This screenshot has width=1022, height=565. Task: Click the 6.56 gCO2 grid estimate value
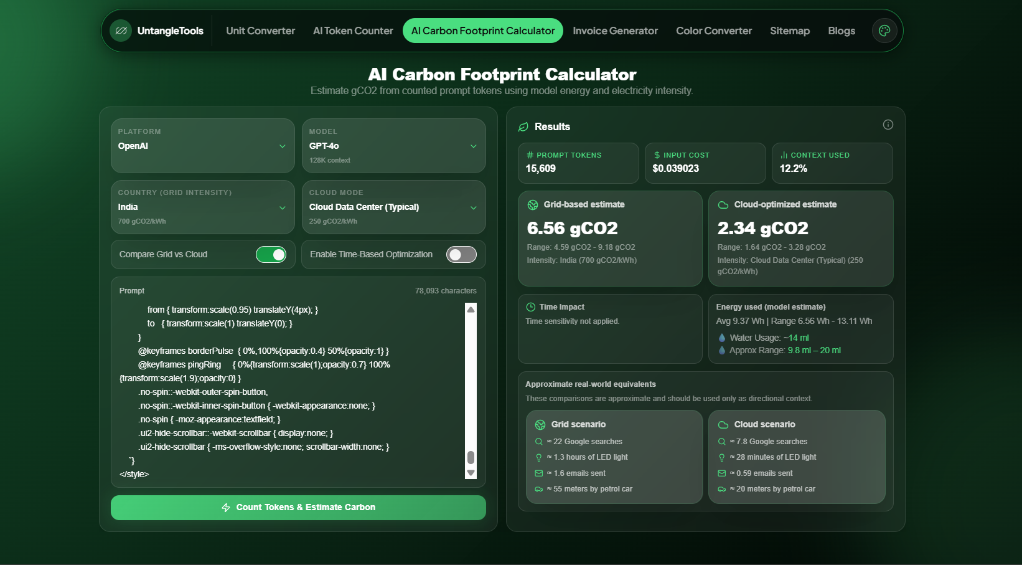pyautogui.click(x=573, y=229)
